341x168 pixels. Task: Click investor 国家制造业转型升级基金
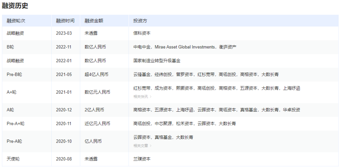click(157, 61)
